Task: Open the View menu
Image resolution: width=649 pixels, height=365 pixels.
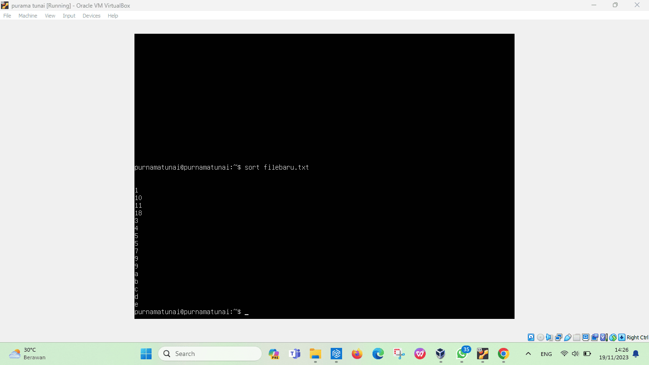Action: click(x=50, y=16)
